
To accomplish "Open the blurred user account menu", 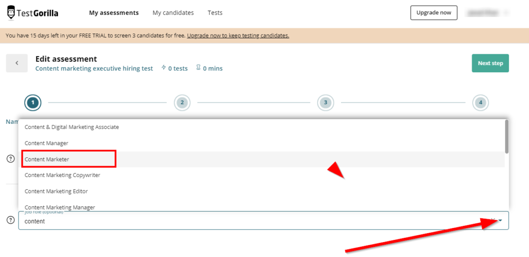I will pos(487,13).
